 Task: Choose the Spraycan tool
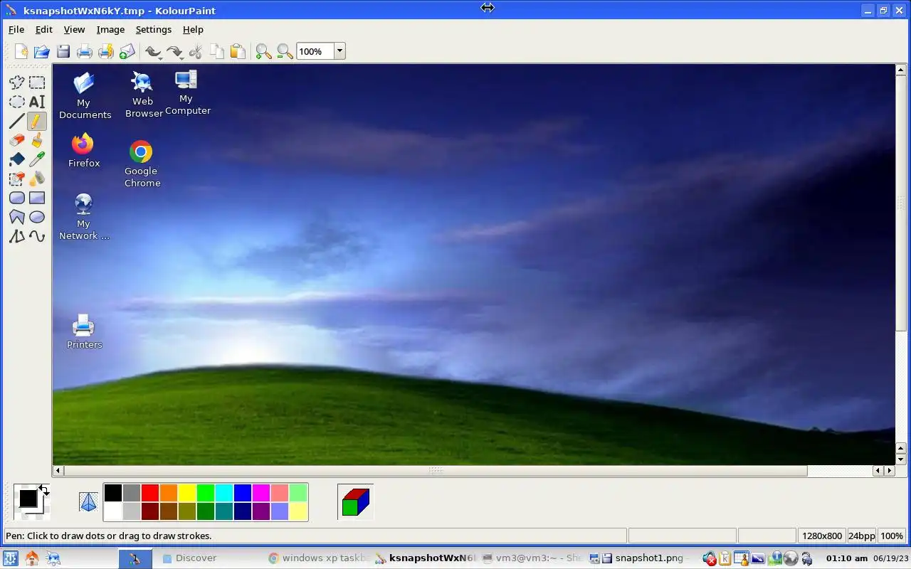point(37,179)
